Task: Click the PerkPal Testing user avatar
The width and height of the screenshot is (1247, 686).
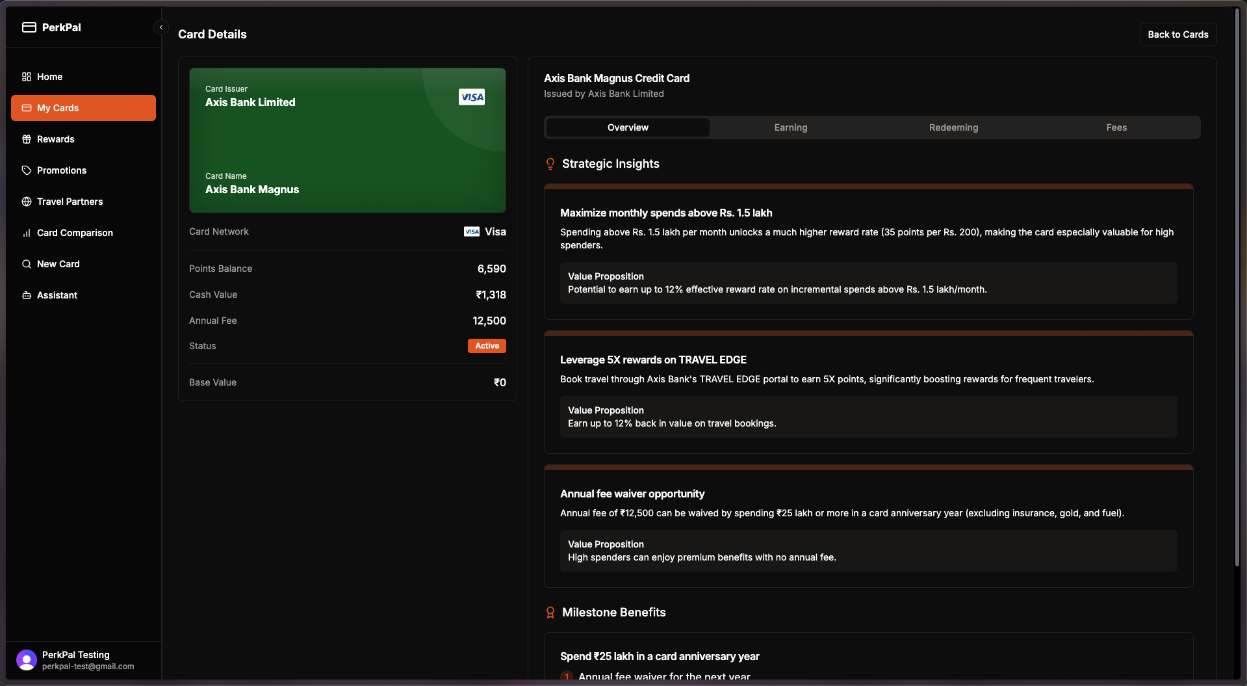Action: (x=27, y=660)
